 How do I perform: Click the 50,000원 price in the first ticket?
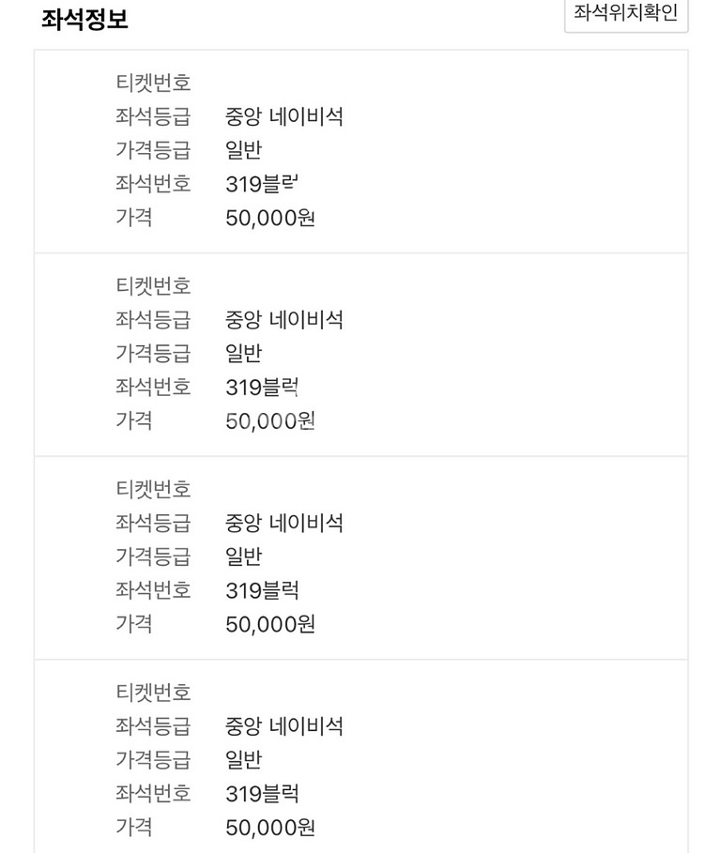(270, 218)
